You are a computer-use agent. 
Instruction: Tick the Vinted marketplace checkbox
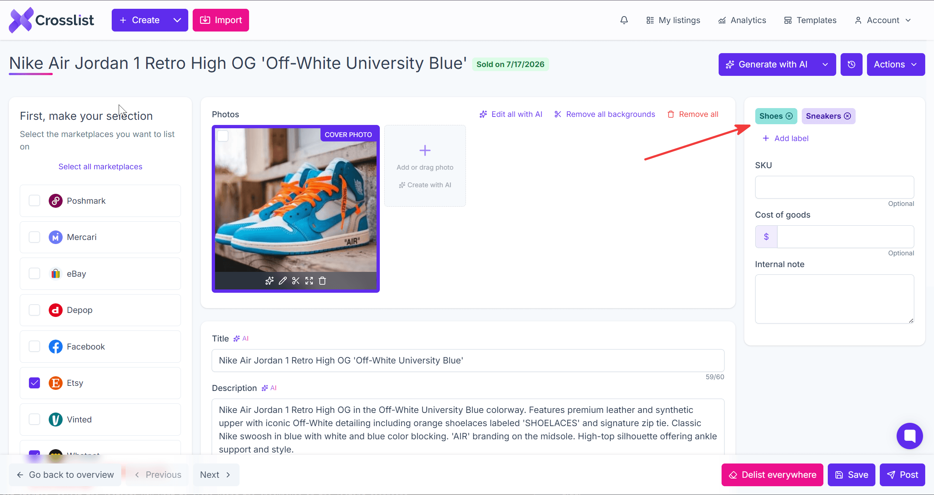(34, 420)
